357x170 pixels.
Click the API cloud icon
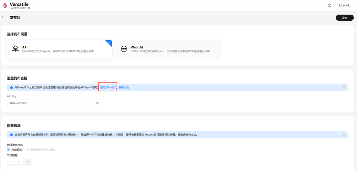tap(15, 49)
